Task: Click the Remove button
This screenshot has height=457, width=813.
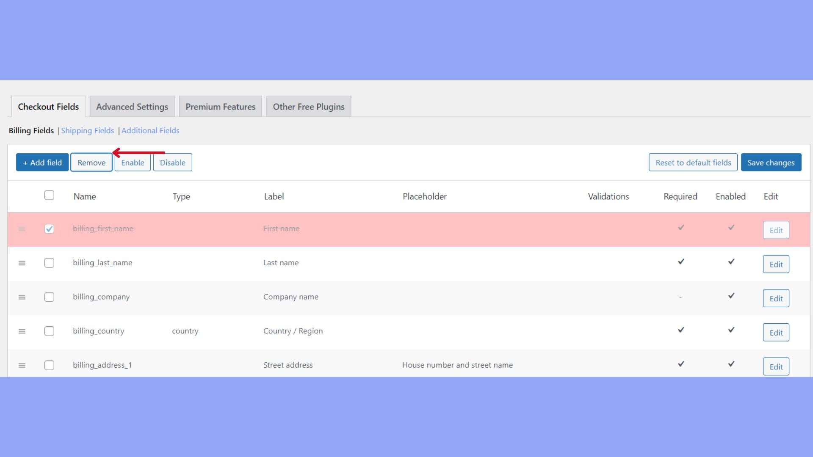Action: pos(91,162)
